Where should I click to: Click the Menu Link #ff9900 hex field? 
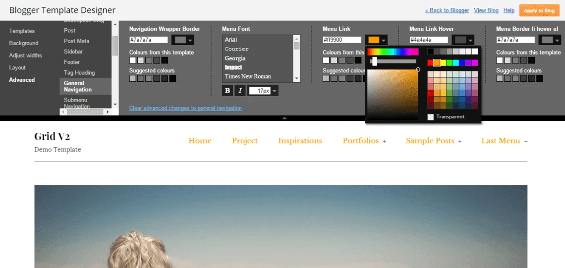tap(342, 40)
